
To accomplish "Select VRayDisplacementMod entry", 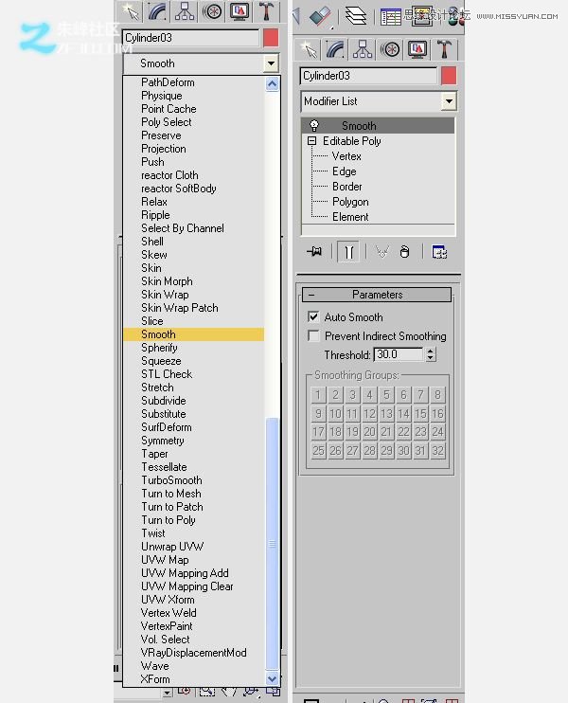I will click(193, 653).
